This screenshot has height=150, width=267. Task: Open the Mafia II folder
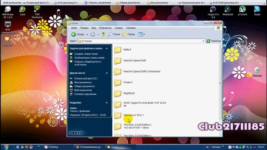[x=123, y=50]
